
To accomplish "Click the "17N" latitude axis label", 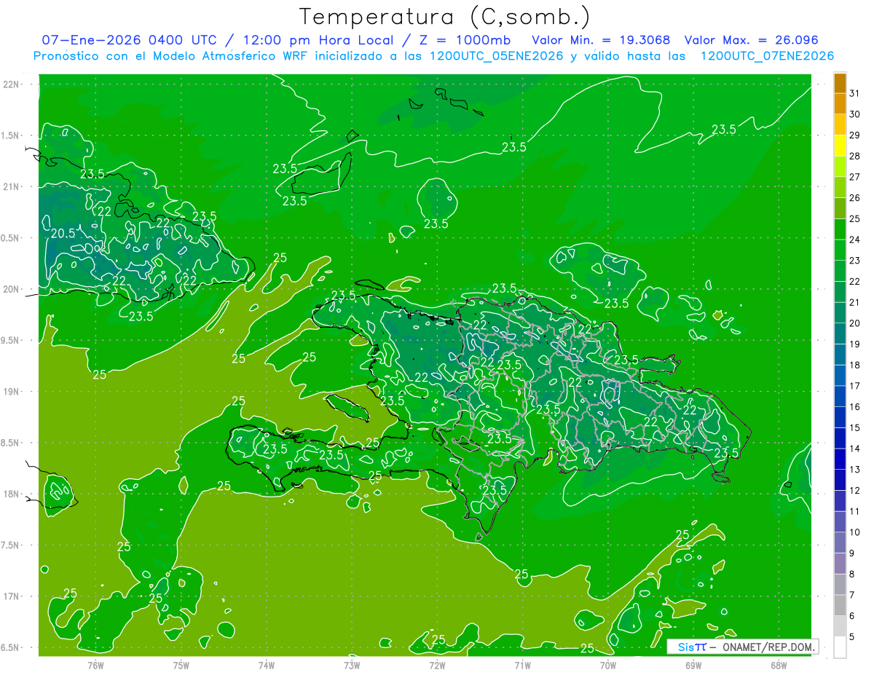I will click(x=12, y=596).
